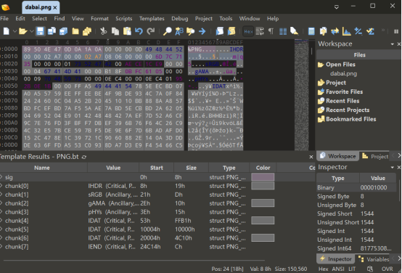The height and width of the screenshot is (273, 402).
Task: Click the Checksum toolbar icon
Action: [370, 31]
